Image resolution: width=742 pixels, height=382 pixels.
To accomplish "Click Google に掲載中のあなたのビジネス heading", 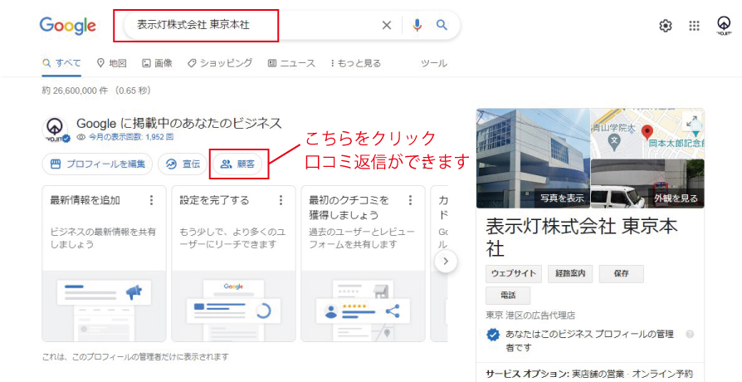I will [179, 124].
